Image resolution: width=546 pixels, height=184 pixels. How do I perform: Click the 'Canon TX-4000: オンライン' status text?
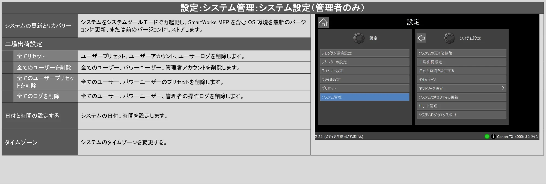tap(518, 136)
